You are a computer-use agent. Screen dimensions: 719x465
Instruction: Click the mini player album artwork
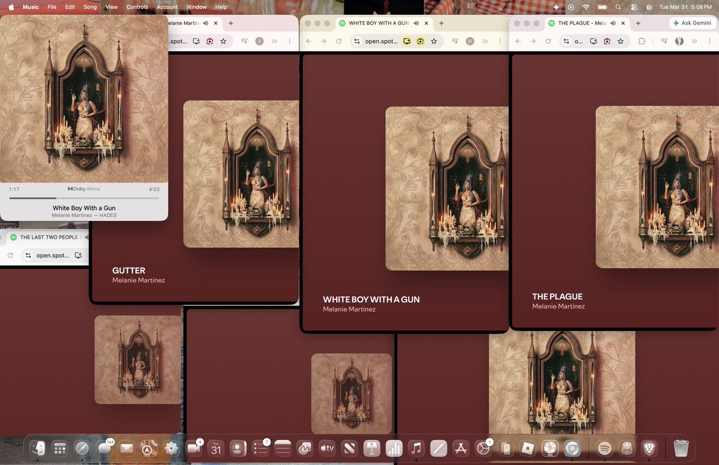click(84, 99)
